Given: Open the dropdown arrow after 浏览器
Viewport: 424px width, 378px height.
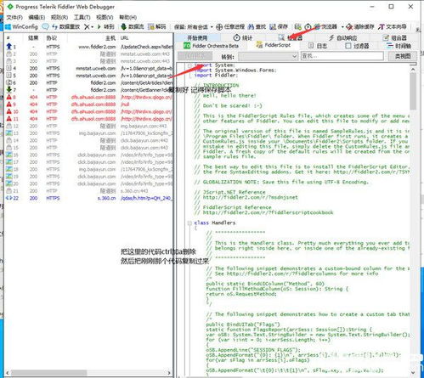Looking at the screenshot, I should tap(342, 27).
